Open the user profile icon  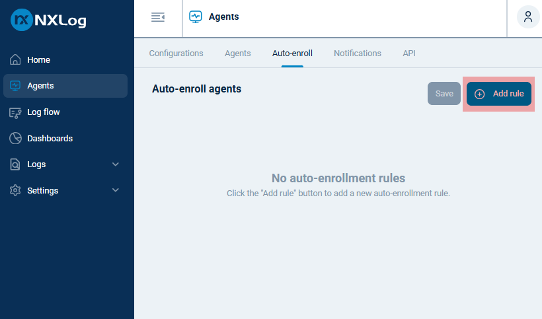[x=528, y=17]
